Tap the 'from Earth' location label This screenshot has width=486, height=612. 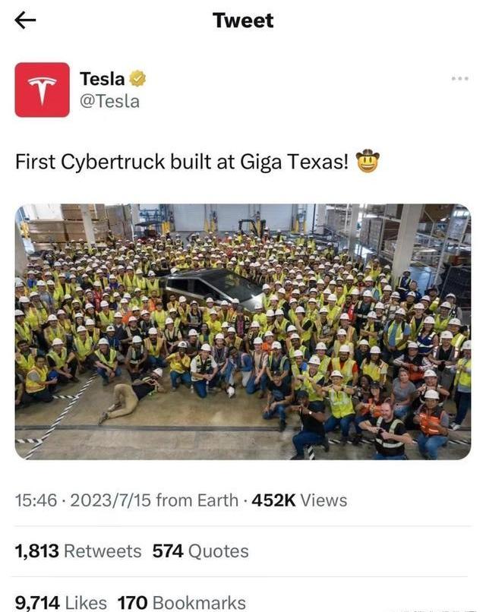pos(197,500)
